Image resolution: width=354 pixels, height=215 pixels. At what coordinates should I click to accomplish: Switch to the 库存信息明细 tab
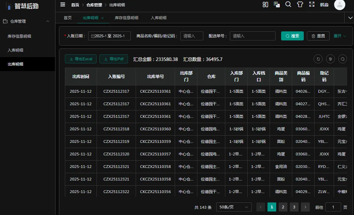tap(127, 18)
